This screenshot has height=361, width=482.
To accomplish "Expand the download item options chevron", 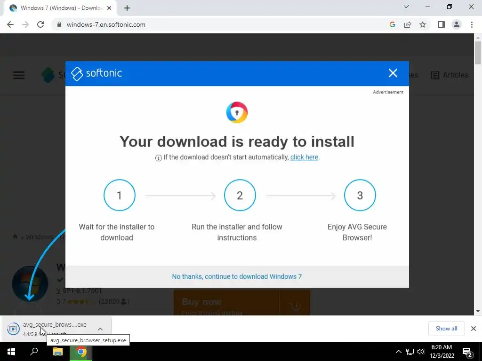I will tap(100, 329).
